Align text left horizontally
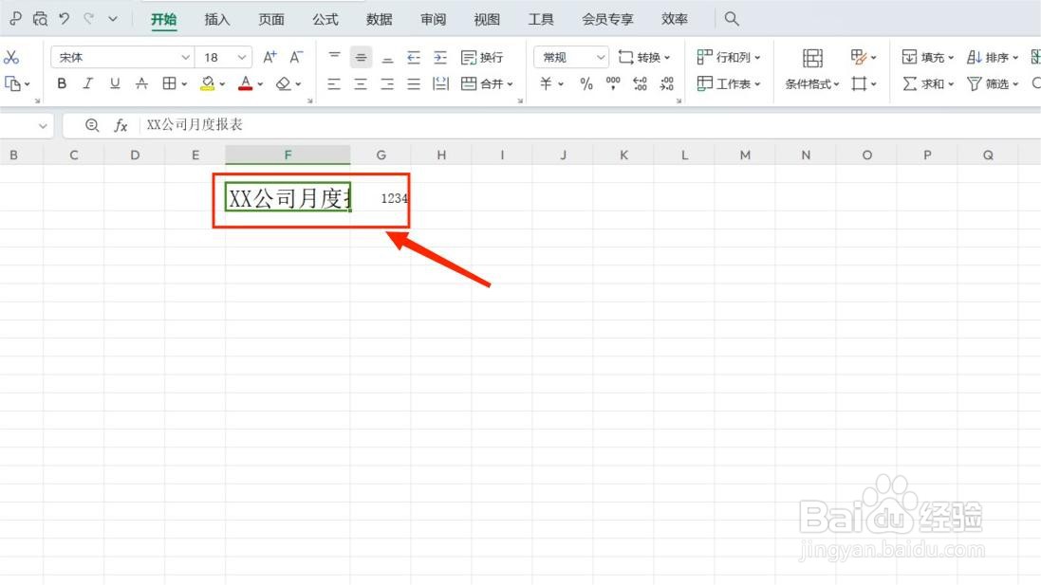 point(334,83)
